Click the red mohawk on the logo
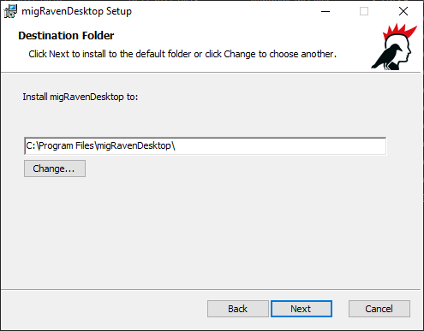 click(399, 32)
